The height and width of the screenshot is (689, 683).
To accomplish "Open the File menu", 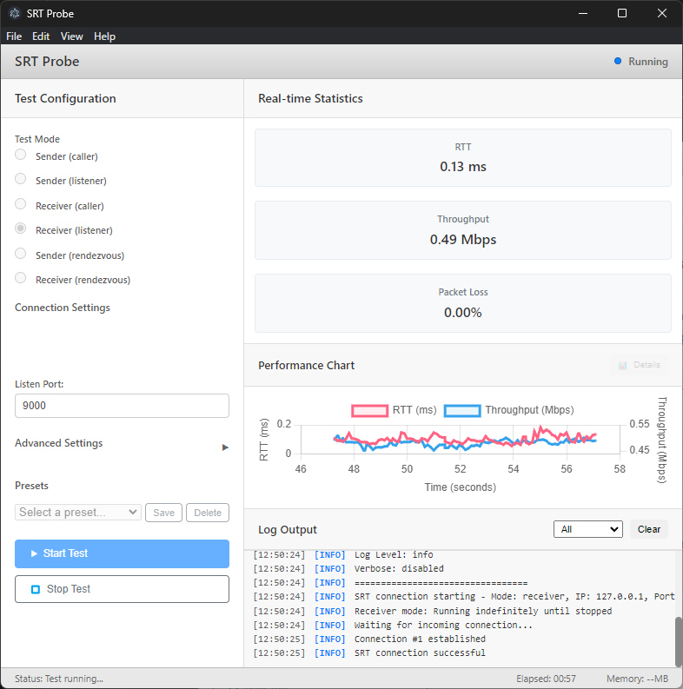I will click(14, 36).
